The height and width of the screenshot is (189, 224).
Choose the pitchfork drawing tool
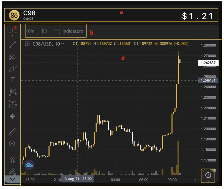(13, 57)
